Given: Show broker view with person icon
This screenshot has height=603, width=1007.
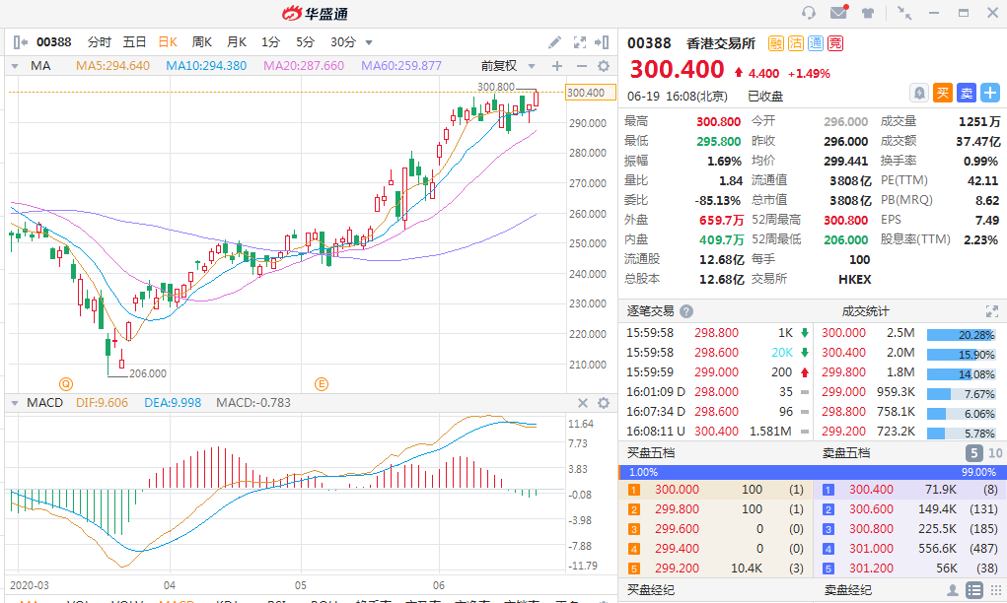Looking at the screenshot, I should pos(953,590).
